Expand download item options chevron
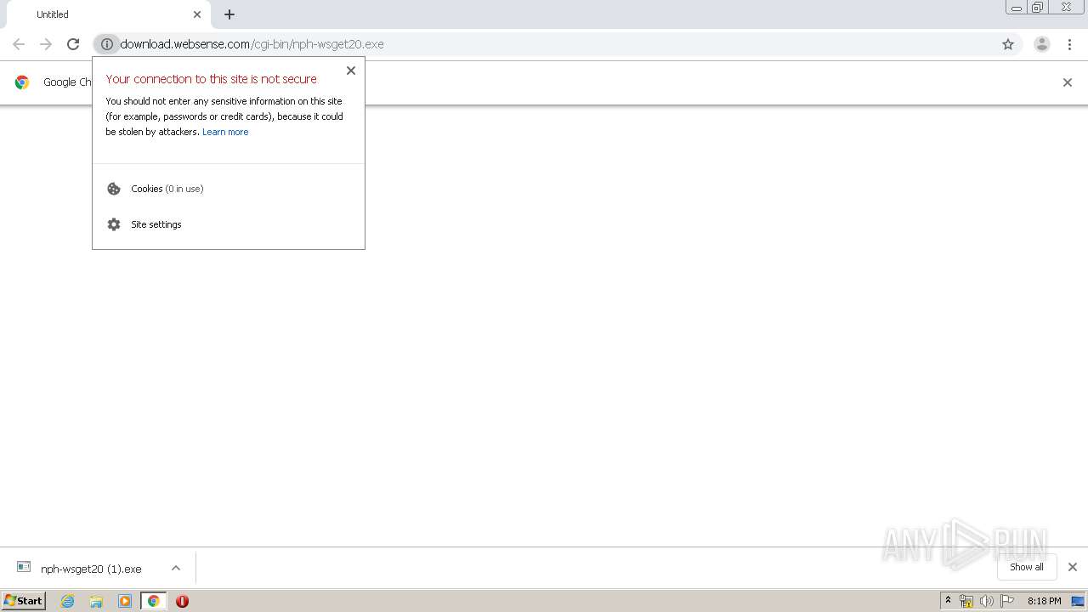The width and height of the screenshot is (1088, 612). point(176,568)
